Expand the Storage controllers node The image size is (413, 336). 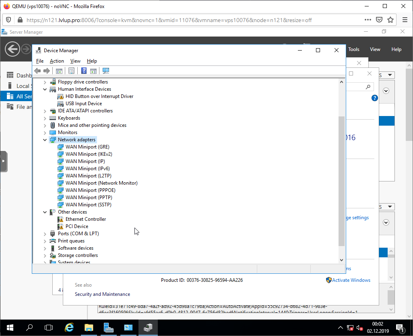click(x=45, y=255)
